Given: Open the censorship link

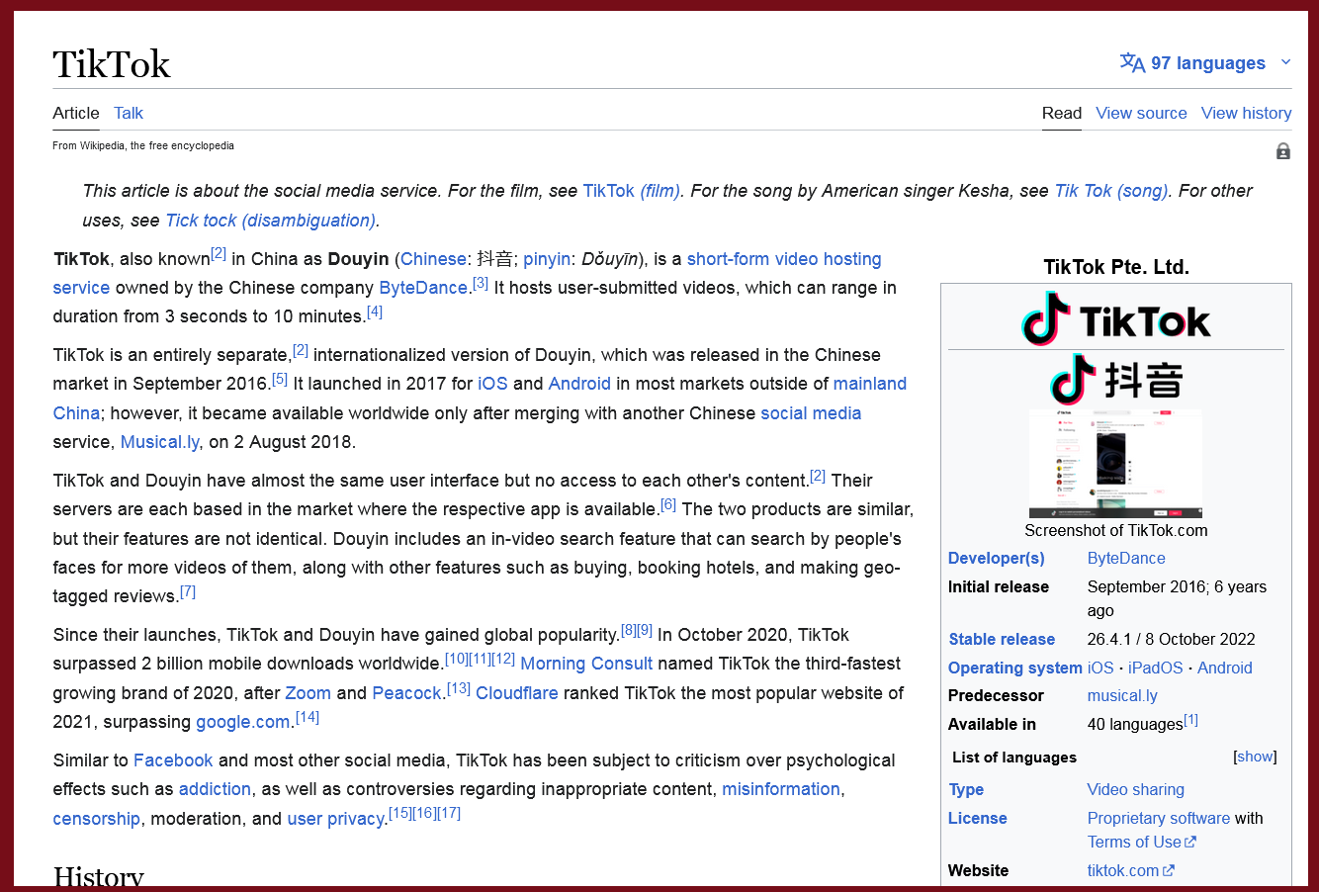Looking at the screenshot, I should [96, 819].
